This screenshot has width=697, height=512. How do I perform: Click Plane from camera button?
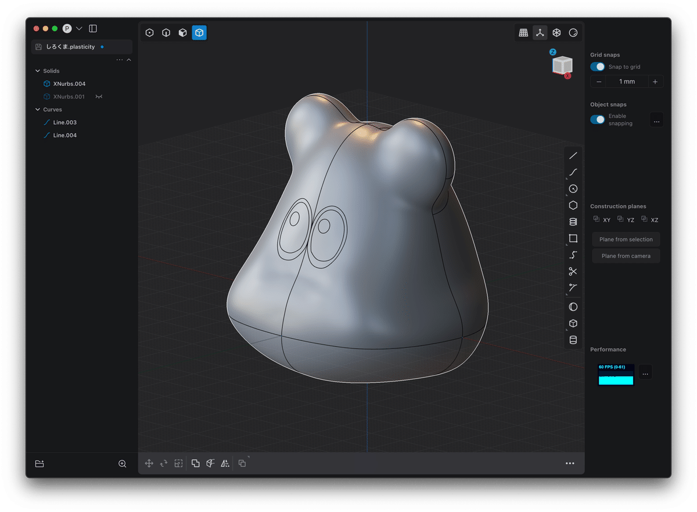tap(626, 256)
